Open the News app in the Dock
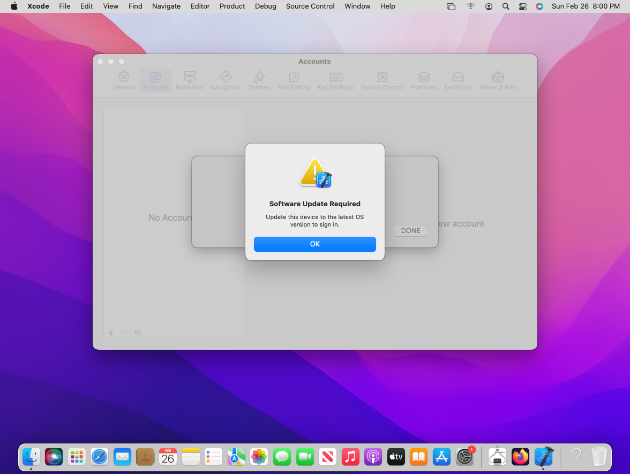Image resolution: width=630 pixels, height=474 pixels. 327,457
